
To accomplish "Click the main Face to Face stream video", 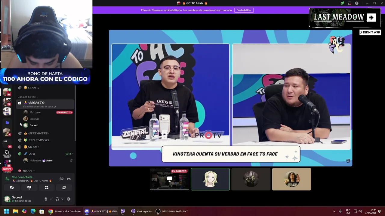I will [x=230, y=98].
